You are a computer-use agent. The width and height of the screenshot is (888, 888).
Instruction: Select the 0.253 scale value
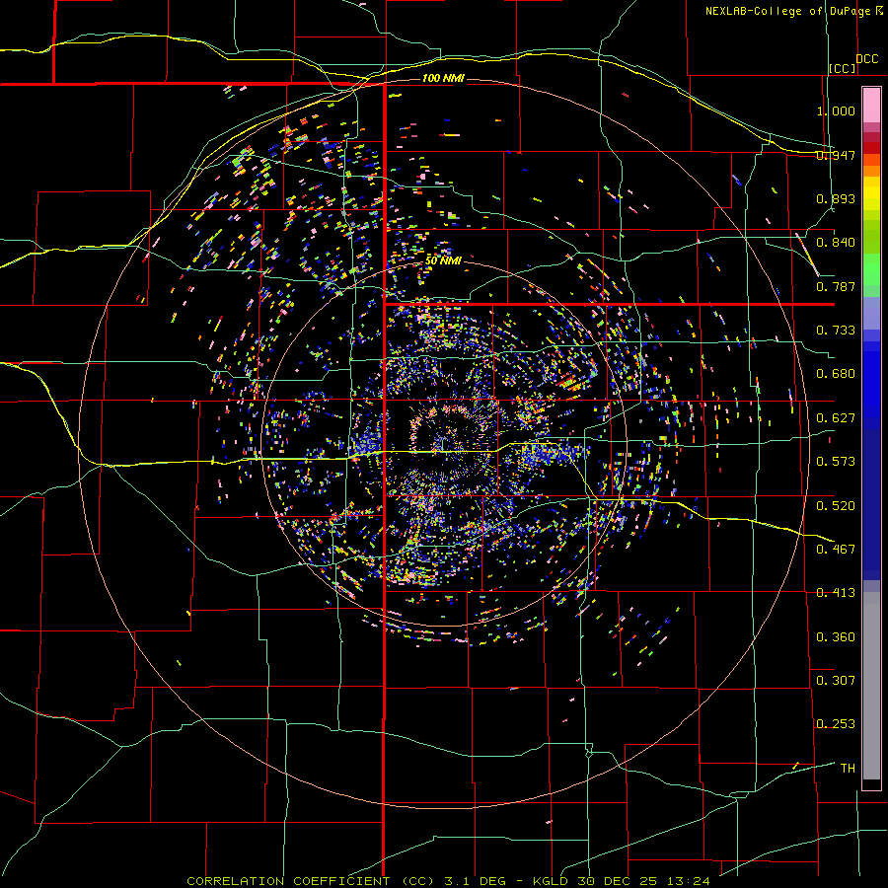point(836,724)
